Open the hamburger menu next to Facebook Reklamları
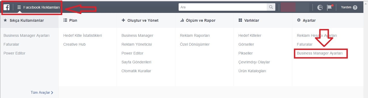Image resolution: width=368 pixels, height=98 pixels. coord(19,8)
